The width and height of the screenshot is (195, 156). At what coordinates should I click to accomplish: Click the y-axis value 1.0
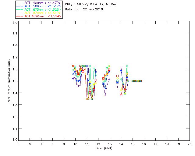[15, 140]
